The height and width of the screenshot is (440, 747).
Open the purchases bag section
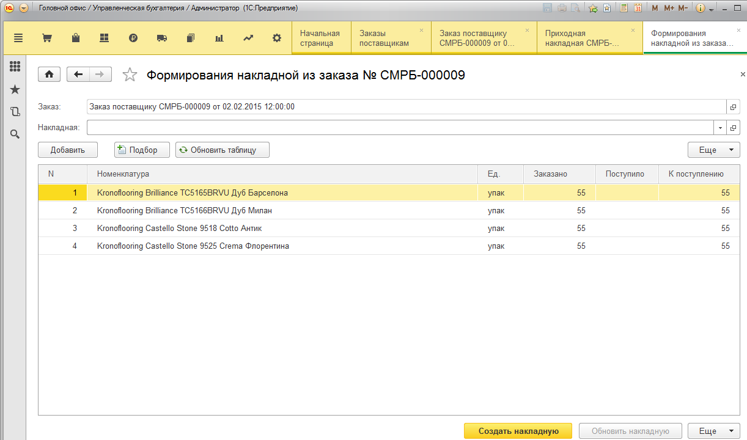click(76, 38)
